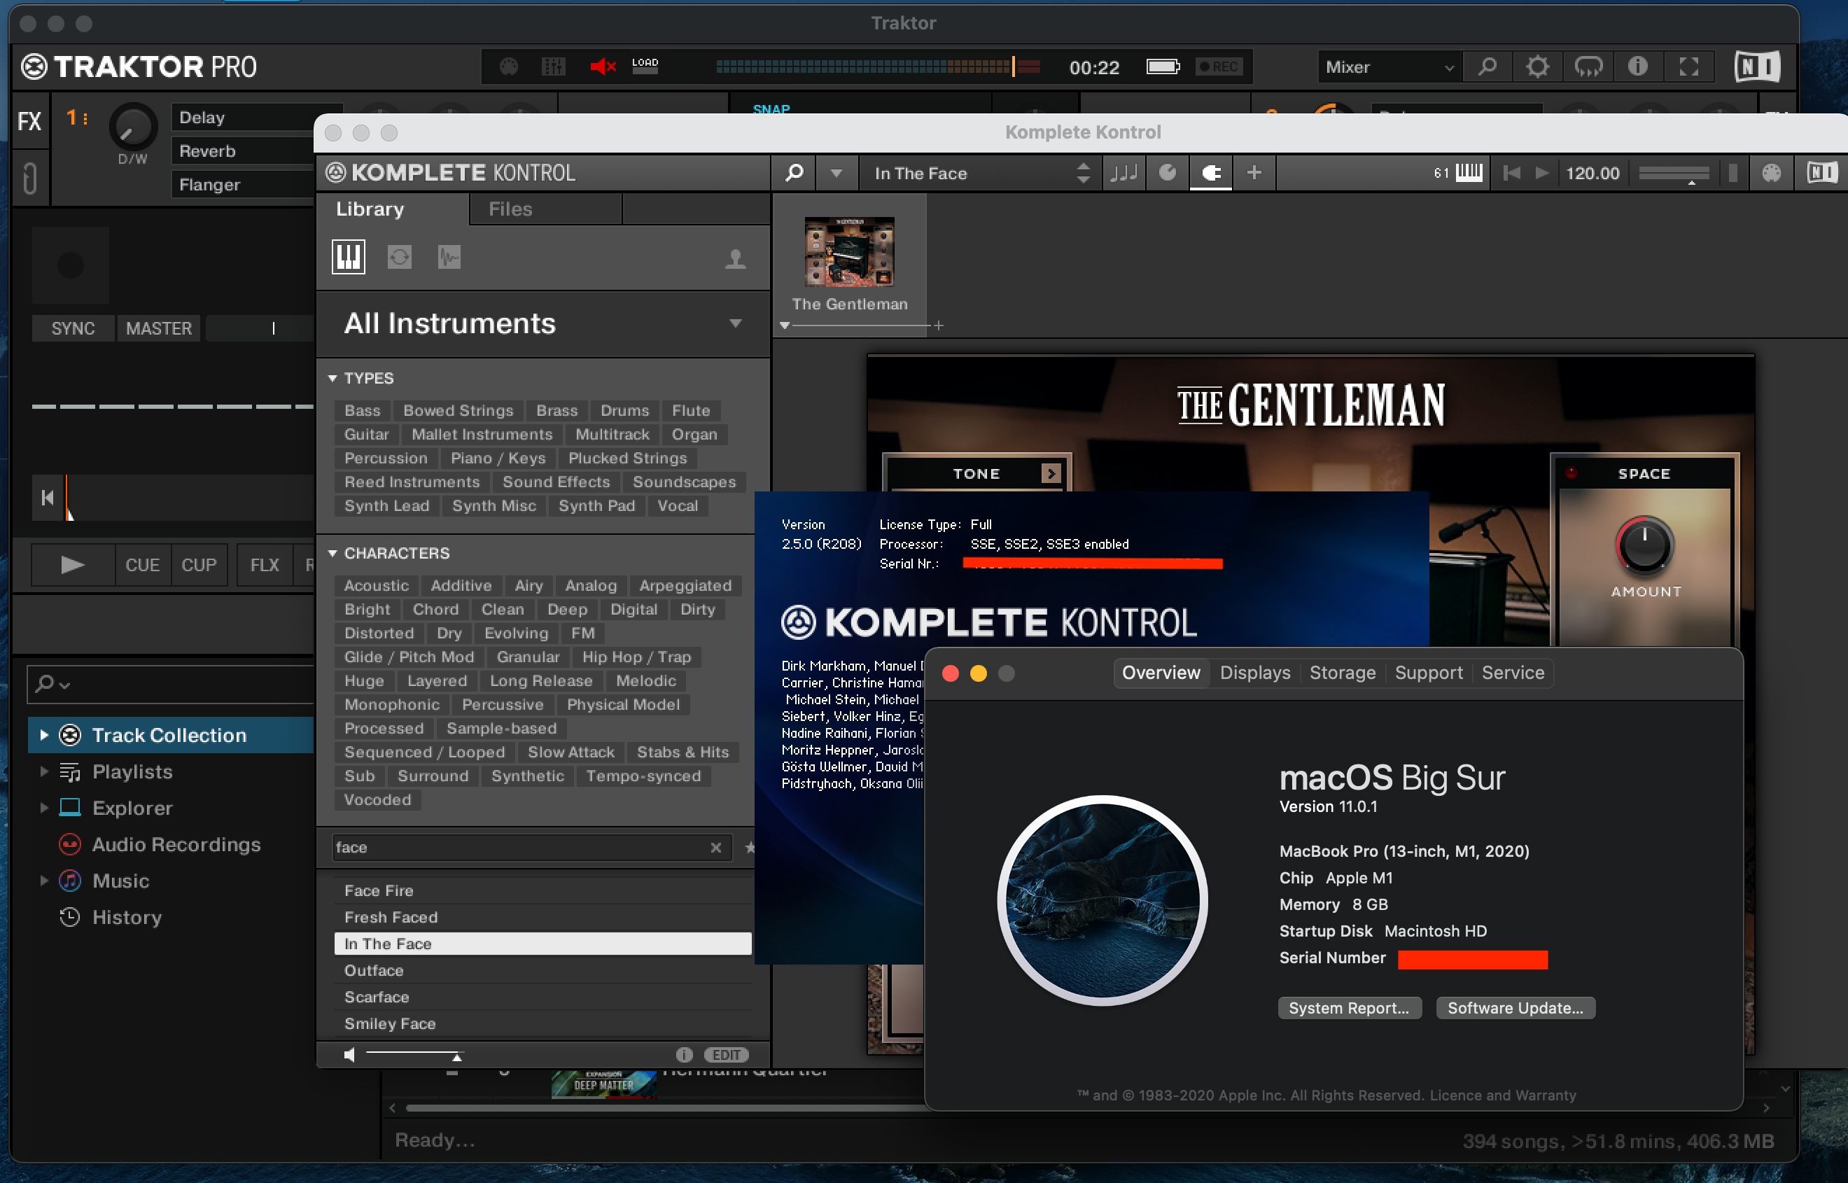Select the Komplete Kontrol plug-in view icon

[1210, 173]
